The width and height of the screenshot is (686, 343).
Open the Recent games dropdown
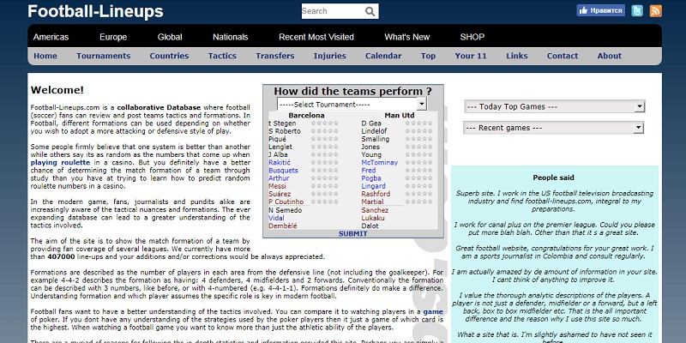553,127
